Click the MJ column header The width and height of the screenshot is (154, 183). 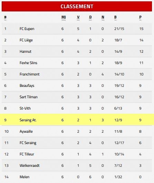(64, 17)
